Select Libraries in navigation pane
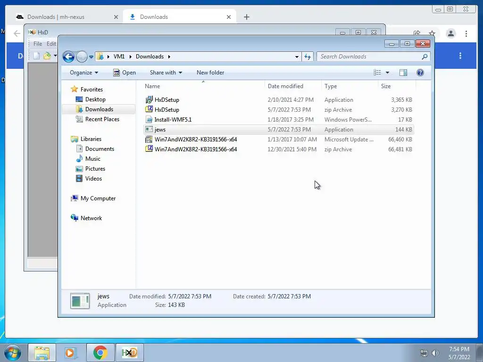 point(91,139)
